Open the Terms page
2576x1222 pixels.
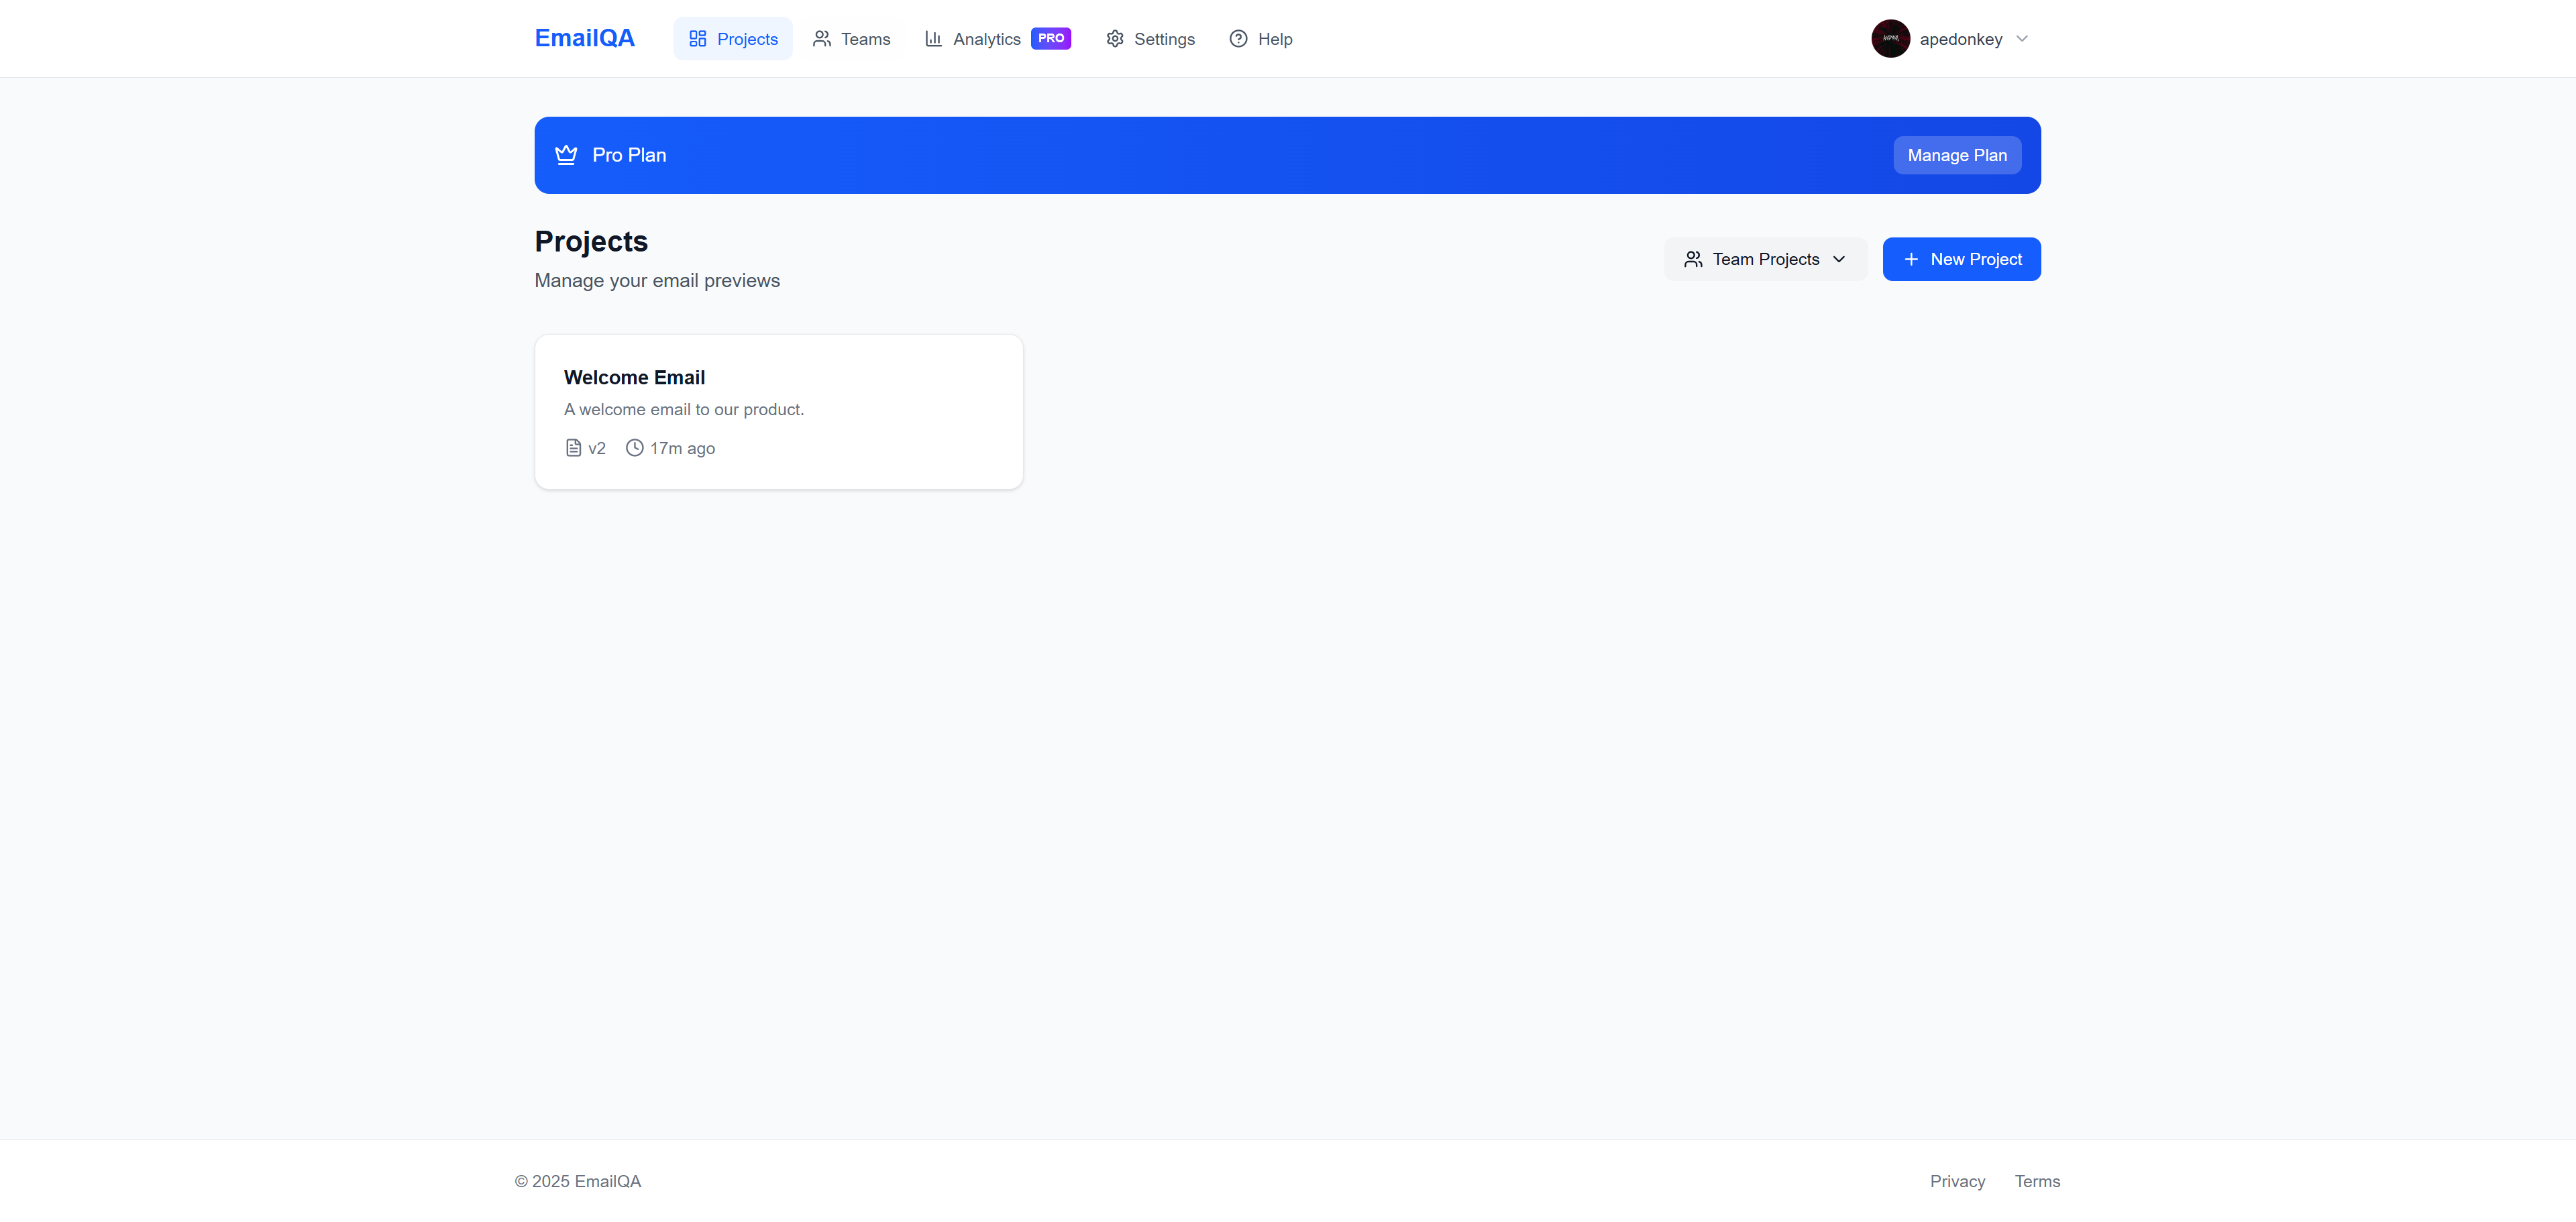click(x=2038, y=1181)
